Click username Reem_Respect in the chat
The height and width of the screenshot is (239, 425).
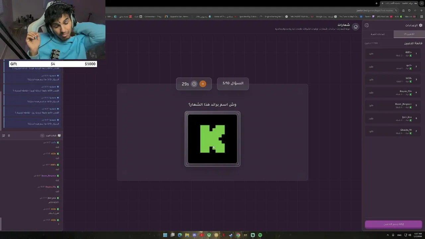pyautogui.click(x=48, y=176)
